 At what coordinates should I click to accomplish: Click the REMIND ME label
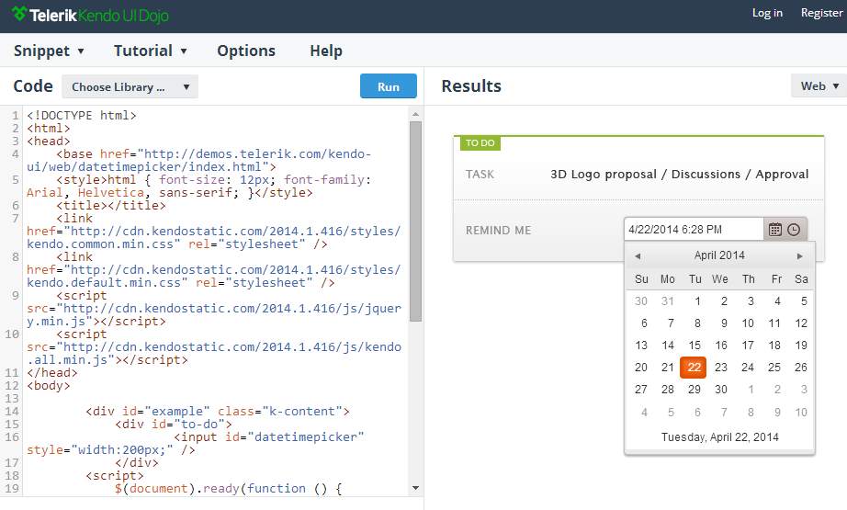499,231
